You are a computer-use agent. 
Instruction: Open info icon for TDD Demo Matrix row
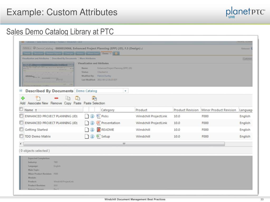click(92, 137)
